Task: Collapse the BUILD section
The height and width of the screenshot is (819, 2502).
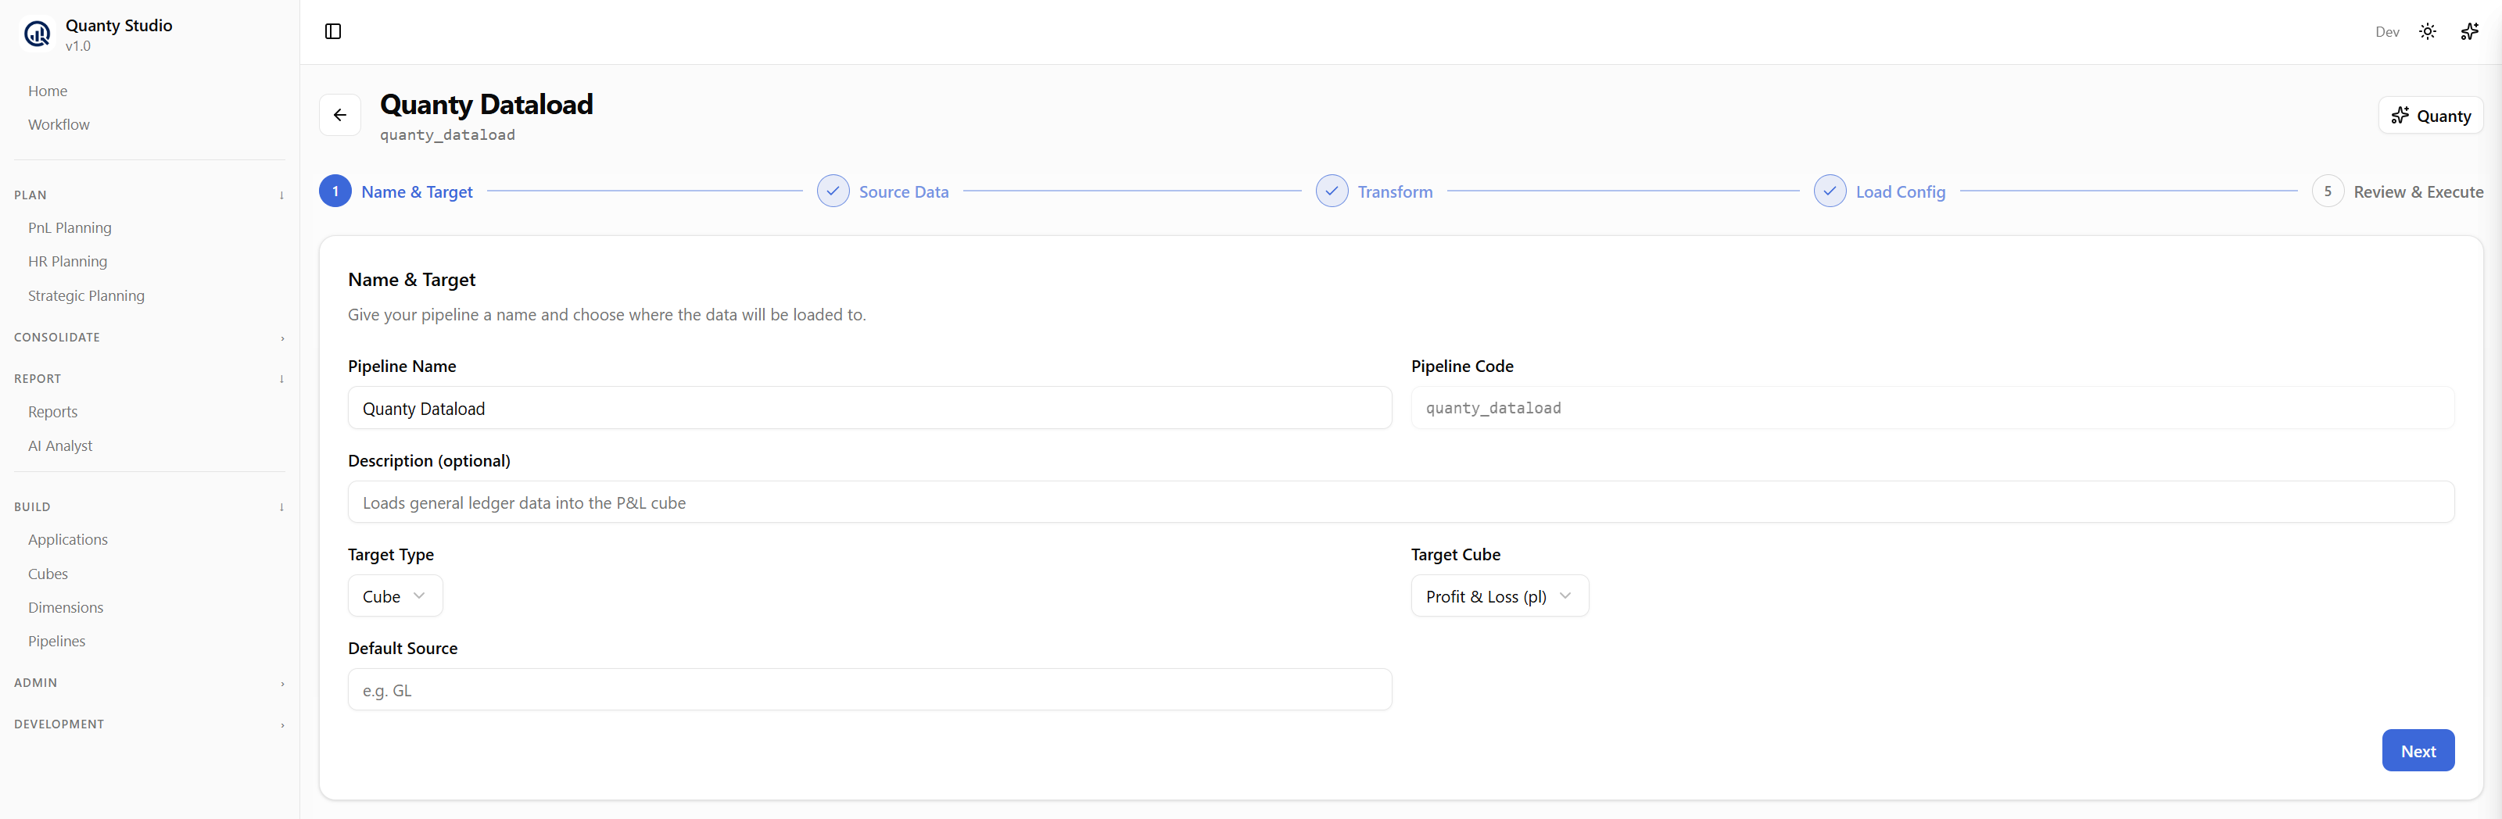Action: tap(149, 507)
